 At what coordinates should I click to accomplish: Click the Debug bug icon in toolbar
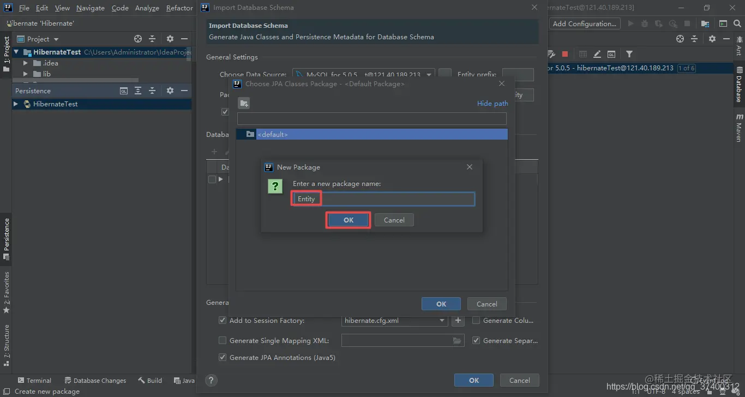click(645, 23)
